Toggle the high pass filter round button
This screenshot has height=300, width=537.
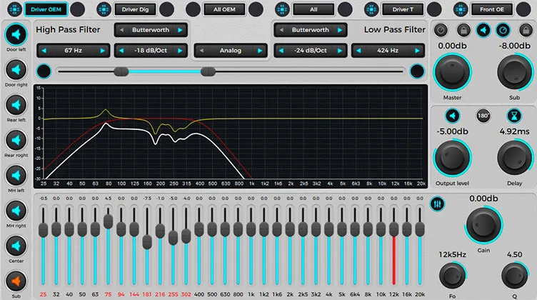(44, 71)
